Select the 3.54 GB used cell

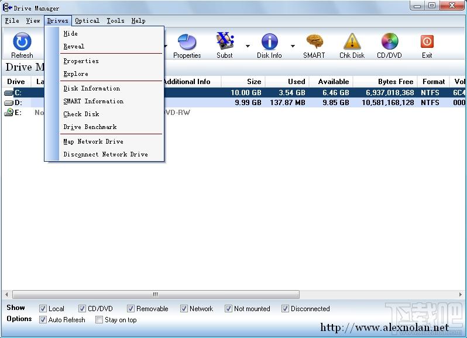(292, 93)
